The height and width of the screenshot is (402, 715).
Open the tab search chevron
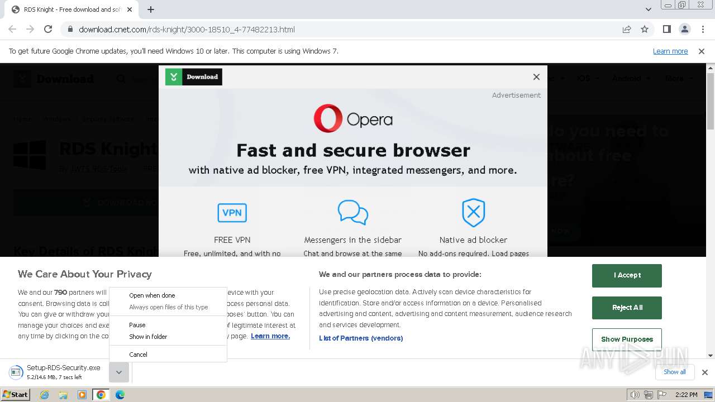coord(648,9)
